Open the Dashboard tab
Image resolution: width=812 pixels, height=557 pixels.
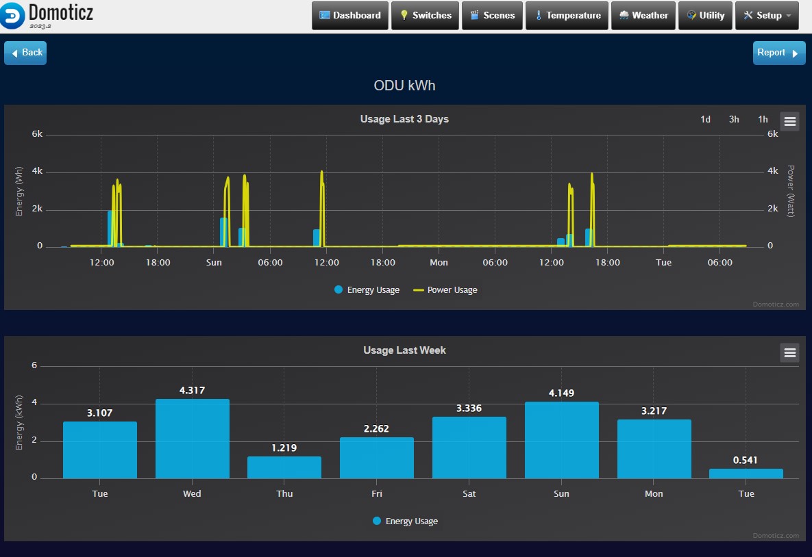pyautogui.click(x=350, y=16)
